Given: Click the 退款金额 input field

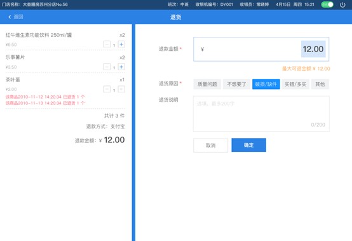Looking at the screenshot, I should click(261, 49).
